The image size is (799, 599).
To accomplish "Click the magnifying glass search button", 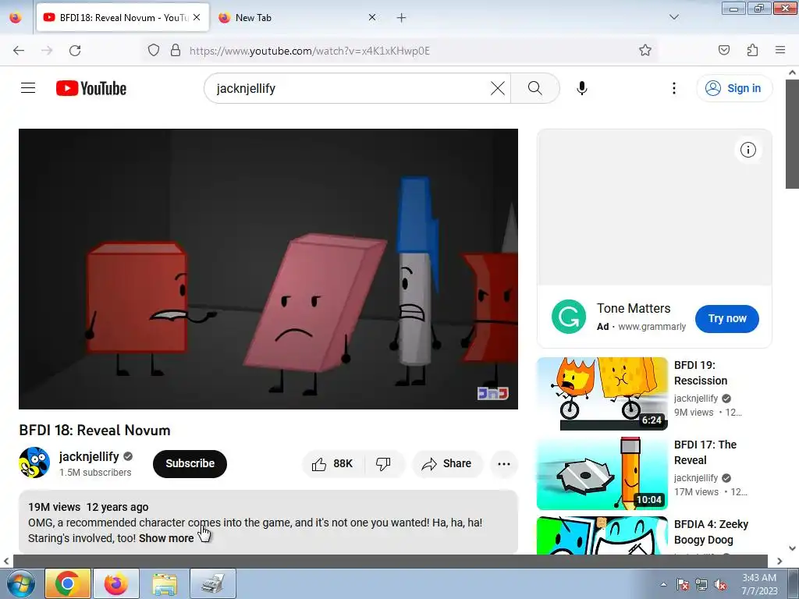I will [x=535, y=88].
